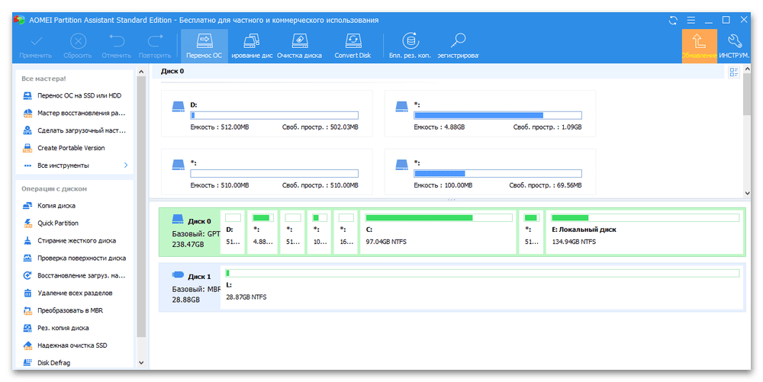Click the partition list scroll-down arrow
The width and height of the screenshot is (763, 382).
[748, 193]
